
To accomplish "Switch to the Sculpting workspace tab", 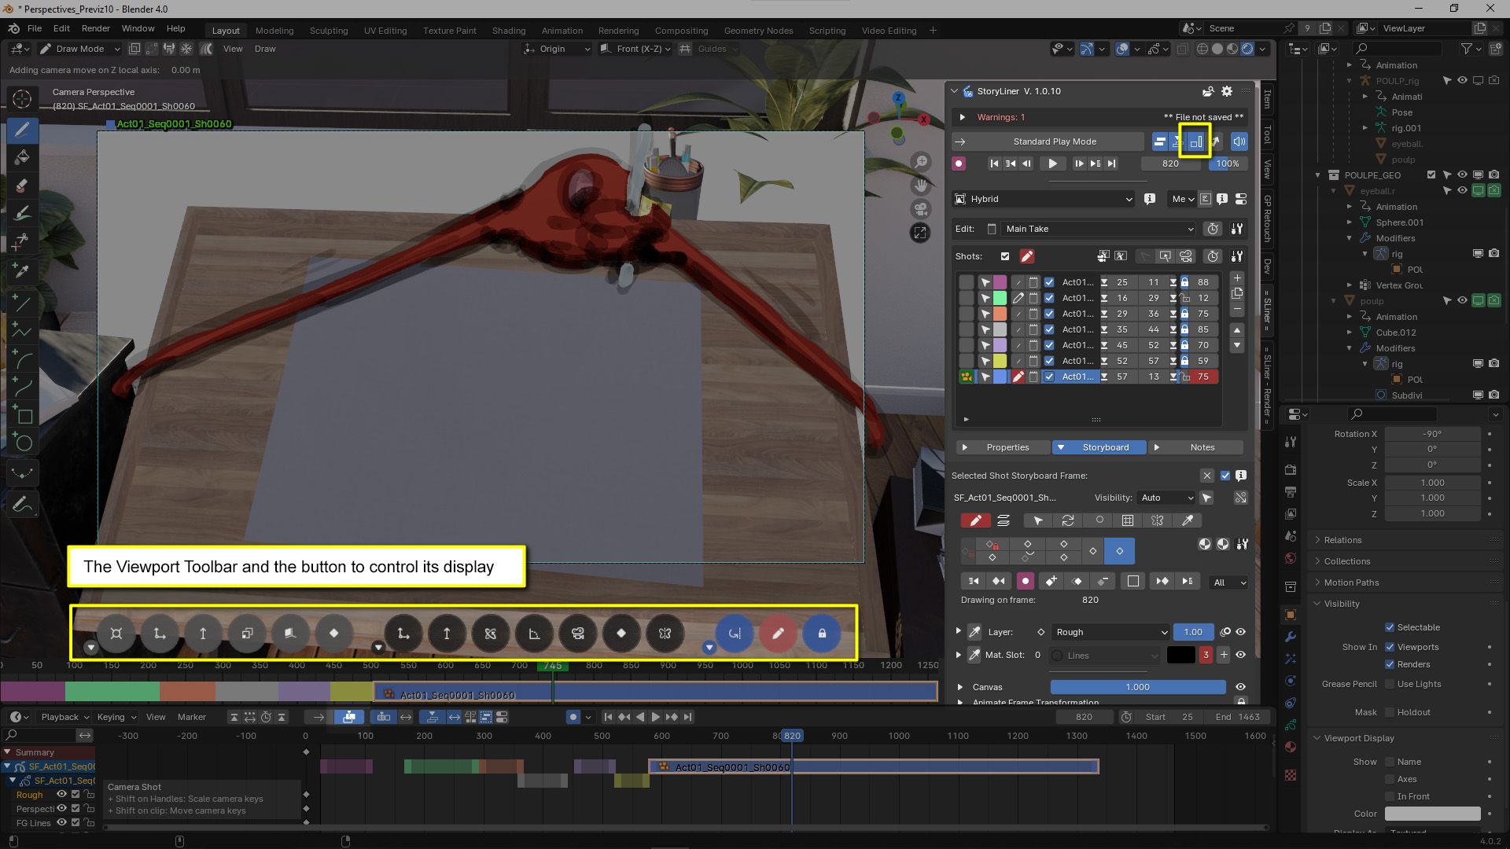I will click(x=328, y=30).
